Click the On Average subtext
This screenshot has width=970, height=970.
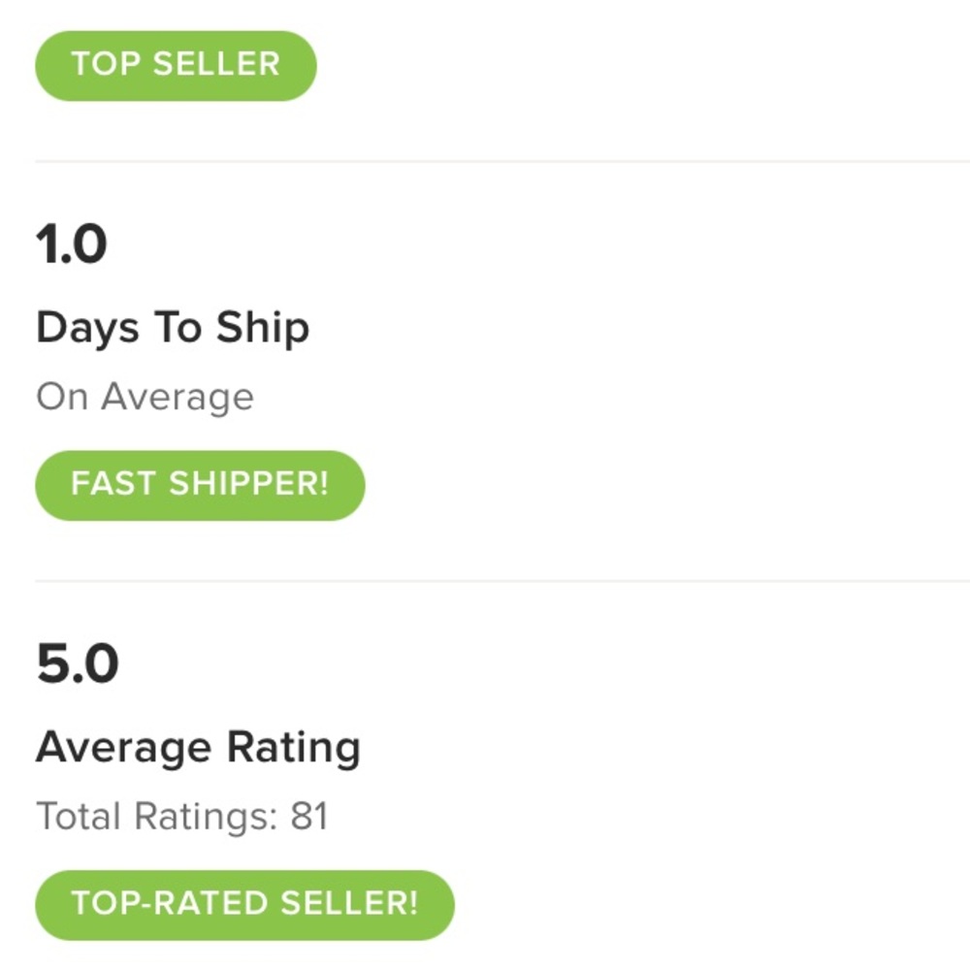pos(145,397)
